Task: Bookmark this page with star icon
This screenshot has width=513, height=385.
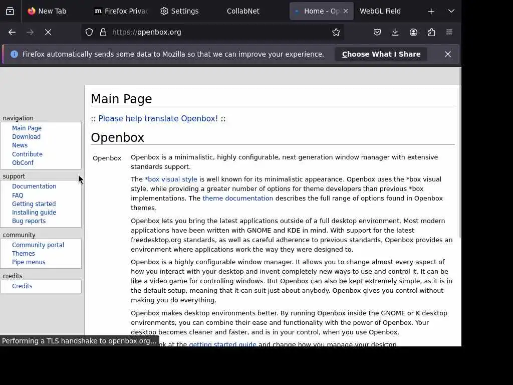Action: pos(336,32)
